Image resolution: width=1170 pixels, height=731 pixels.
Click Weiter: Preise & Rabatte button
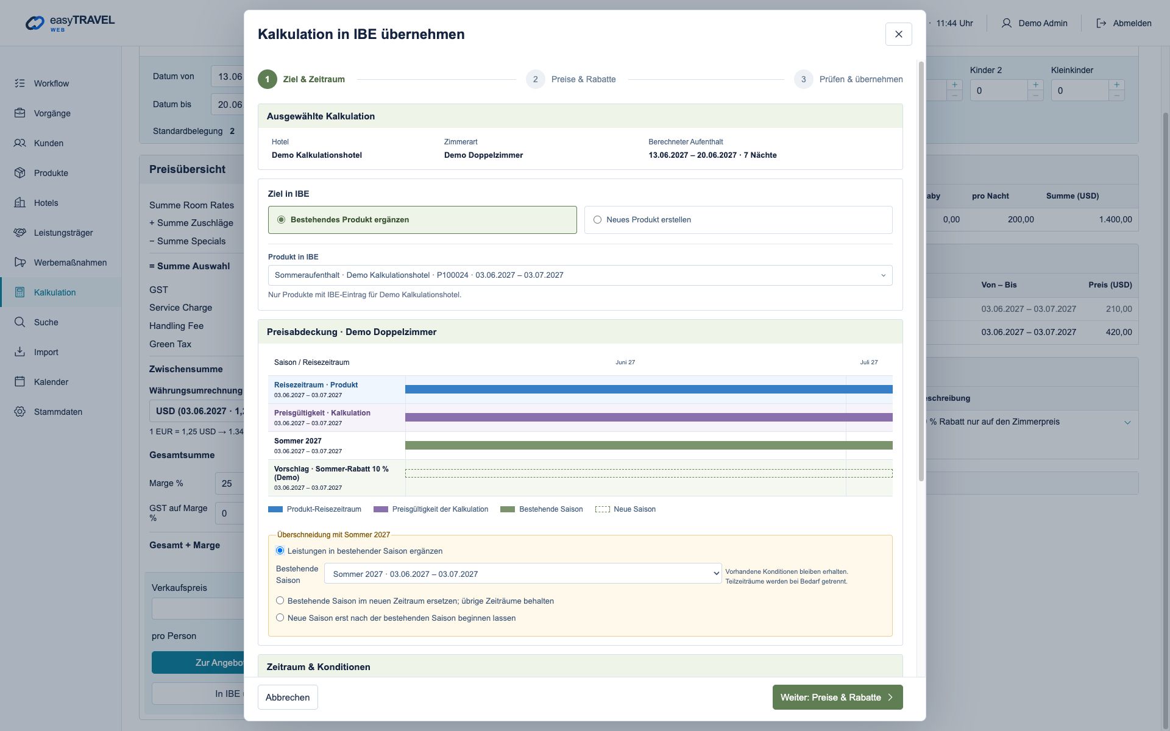pyautogui.click(x=837, y=697)
